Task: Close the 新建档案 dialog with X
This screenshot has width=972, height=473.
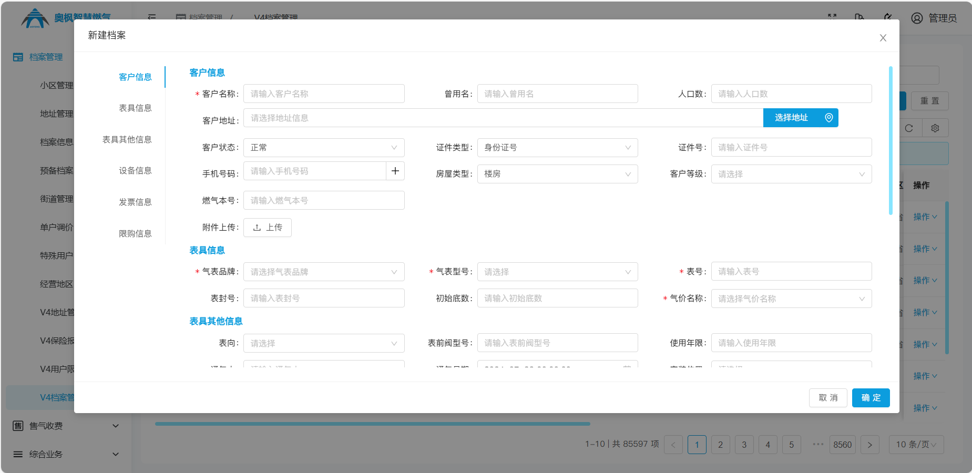Action: [x=883, y=38]
